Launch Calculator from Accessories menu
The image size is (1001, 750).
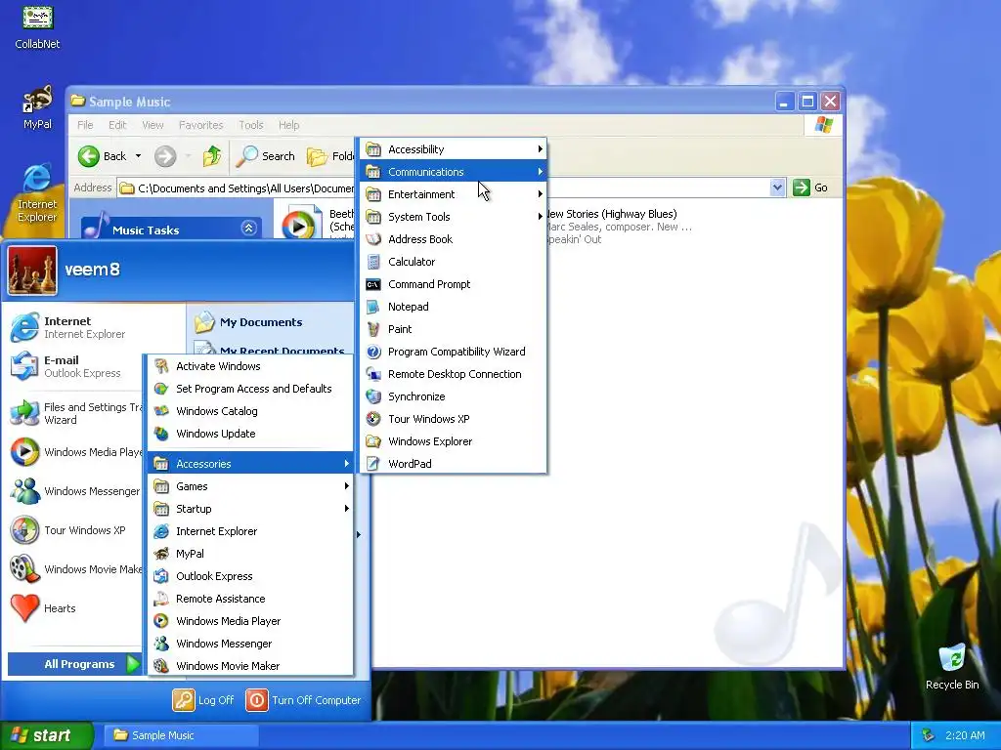point(454,262)
